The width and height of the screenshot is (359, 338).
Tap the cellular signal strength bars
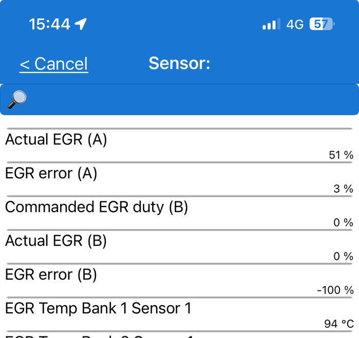point(271,24)
